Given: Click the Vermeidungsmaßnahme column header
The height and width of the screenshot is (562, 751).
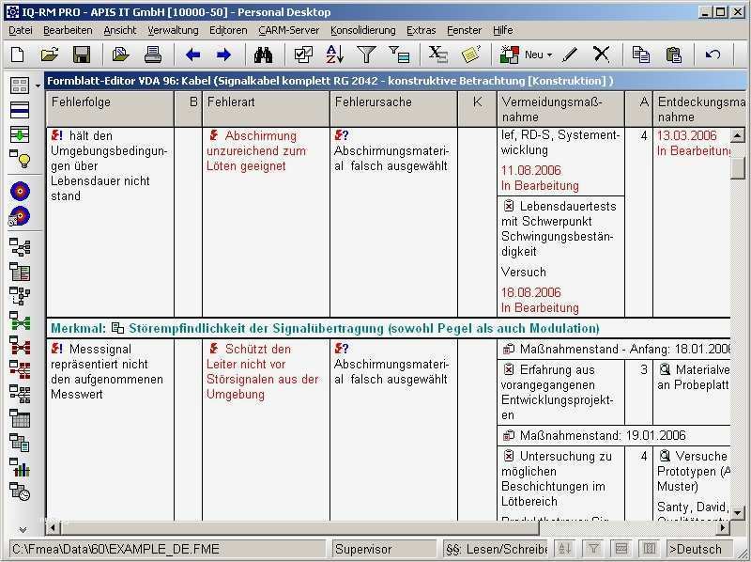Looking at the screenshot, I should tap(560, 109).
